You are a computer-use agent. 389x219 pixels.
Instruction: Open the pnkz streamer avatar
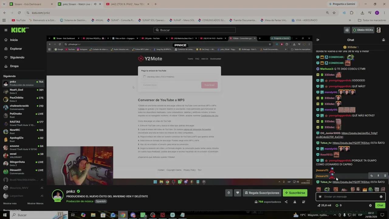coord(57,195)
